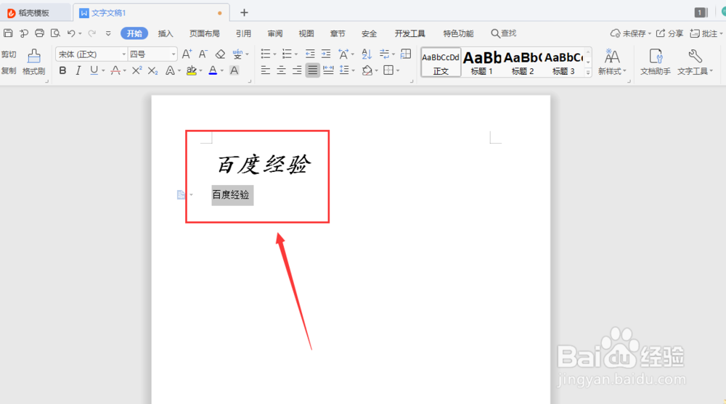Image resolution: width=726 pixels, height=404 pixels.
Task: Click the blue font color A button
Action: coord(213,70)
